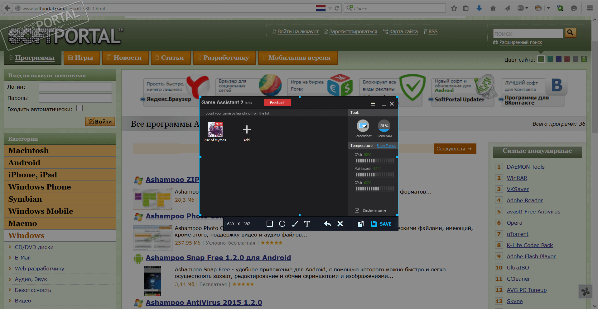
Task: Open the Игры tab
Action: 82,58
